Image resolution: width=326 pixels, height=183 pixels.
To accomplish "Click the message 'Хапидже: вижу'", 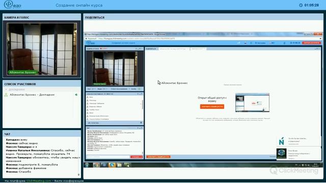I will 17,140.
